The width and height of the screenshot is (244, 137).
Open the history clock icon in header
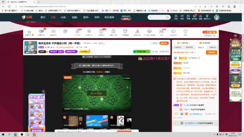[x=176, y=17]
